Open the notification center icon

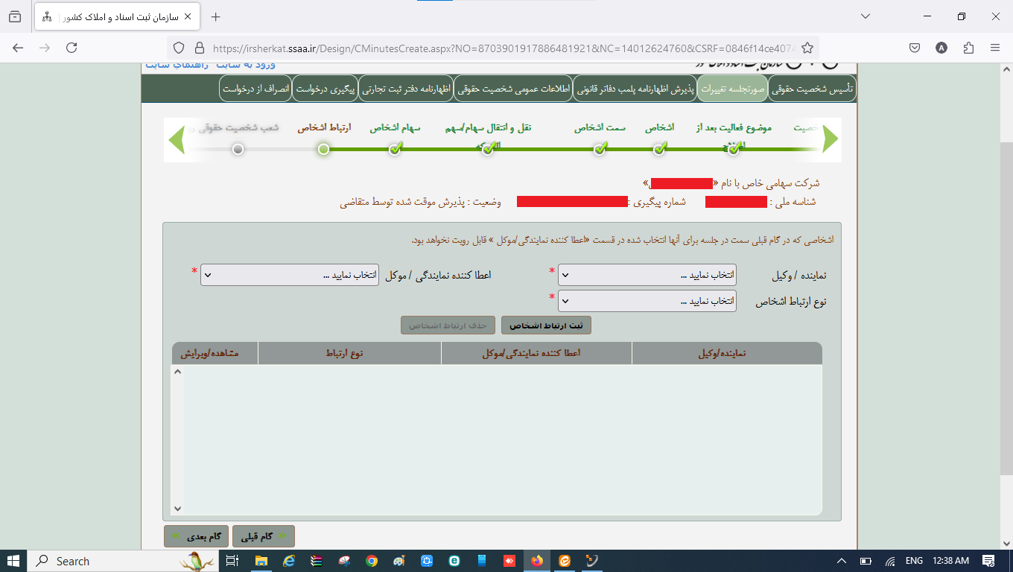[x=988, y=561]
